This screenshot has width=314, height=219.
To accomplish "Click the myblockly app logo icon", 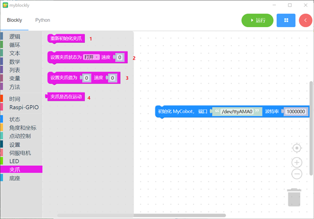I will click(x=5, y=5).
